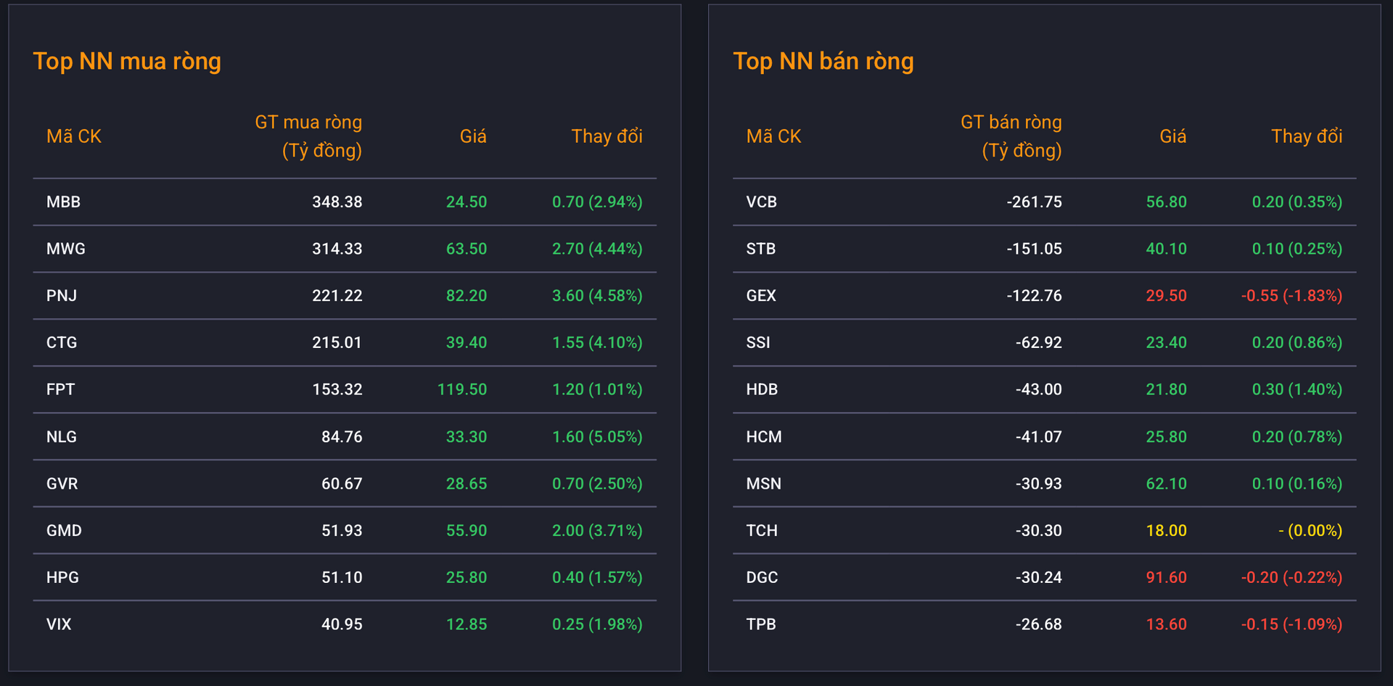Image resolution: width=1393 pixels, height=686 pixels.
Task: Click change value 0.30 (1.40%)
Action: pos(1297,389)
